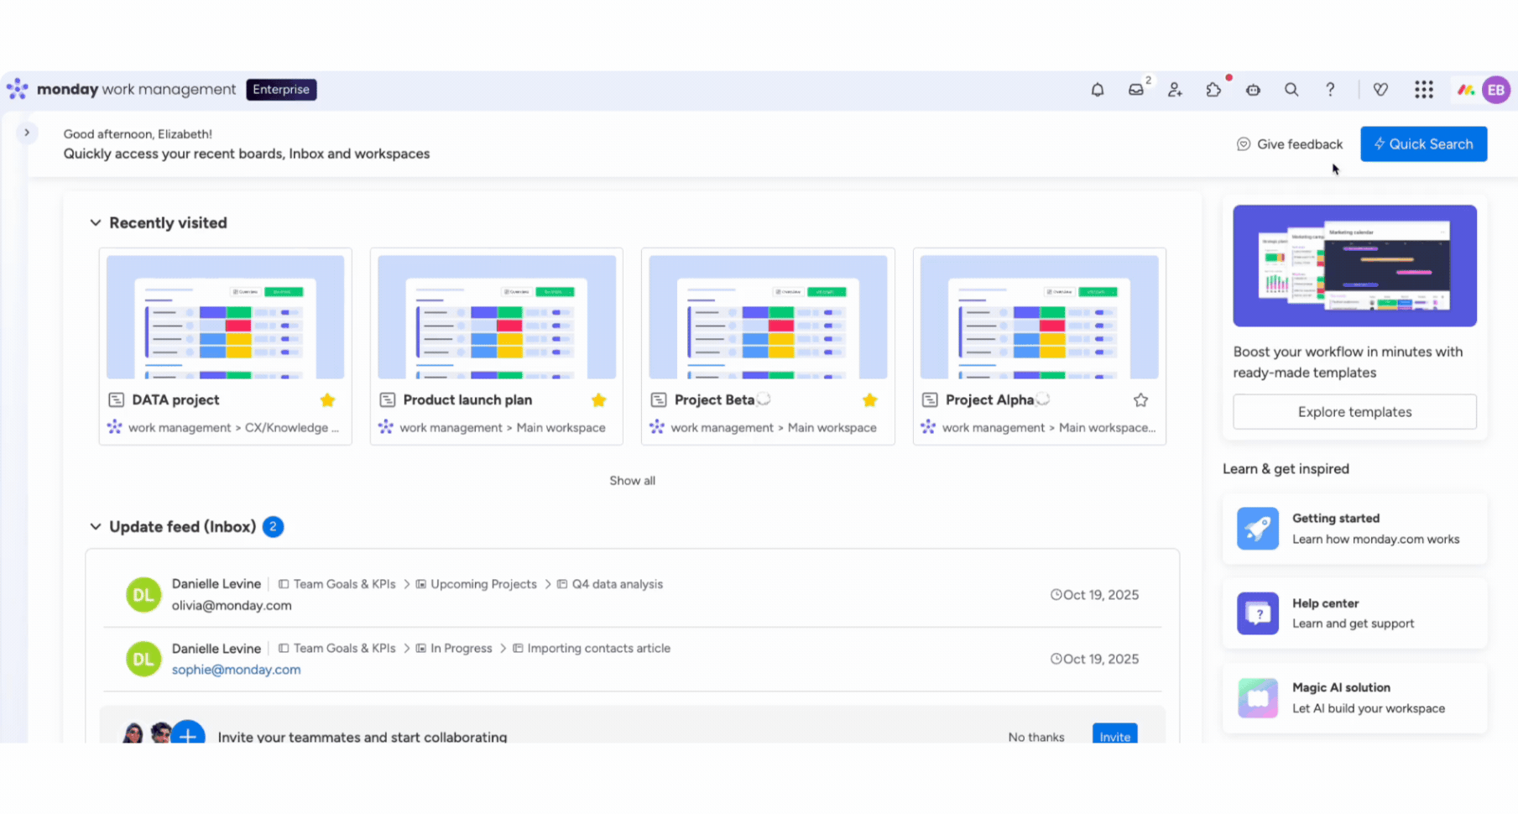This screenshot has height=814, width=1518.
Task: Expand the left sidebar arrow
Action: click(x=27, y=133)
